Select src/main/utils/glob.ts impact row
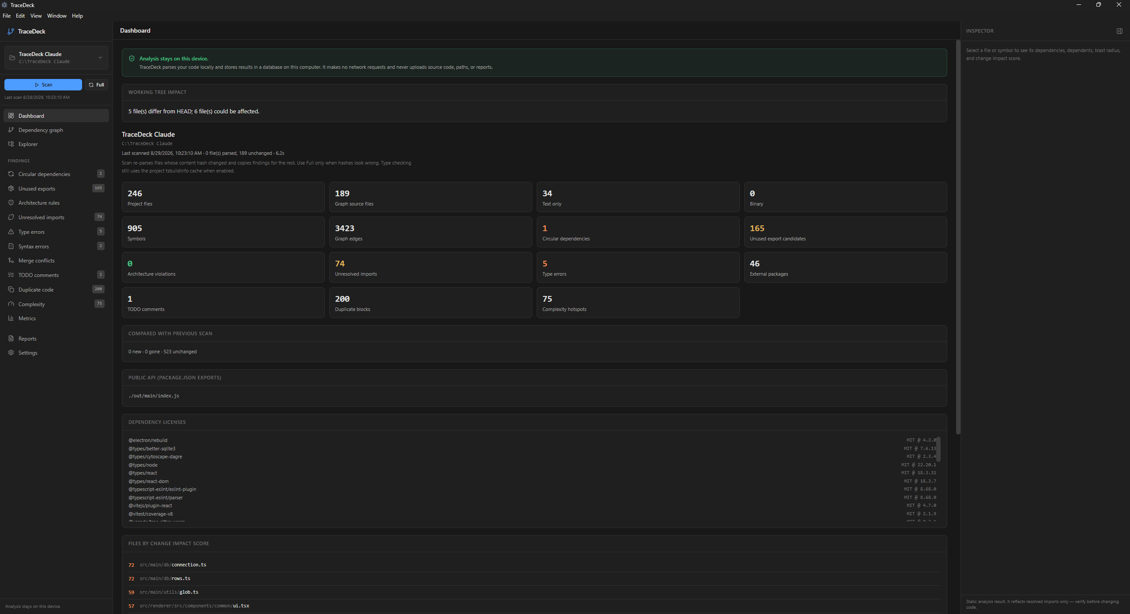 (x=534, y=592)
